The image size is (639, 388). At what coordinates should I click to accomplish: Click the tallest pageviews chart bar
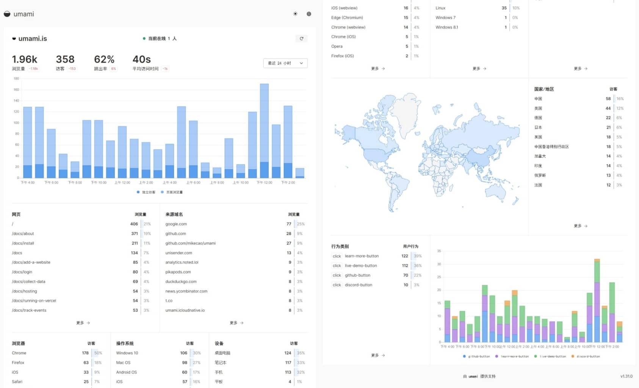(x=264, y=131)
